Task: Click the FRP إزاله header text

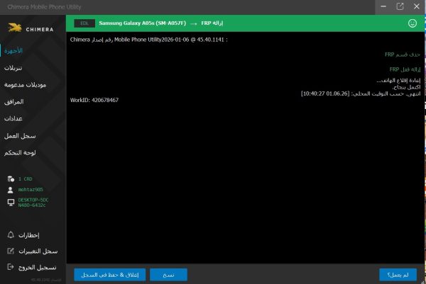Action: coord(212,23)
